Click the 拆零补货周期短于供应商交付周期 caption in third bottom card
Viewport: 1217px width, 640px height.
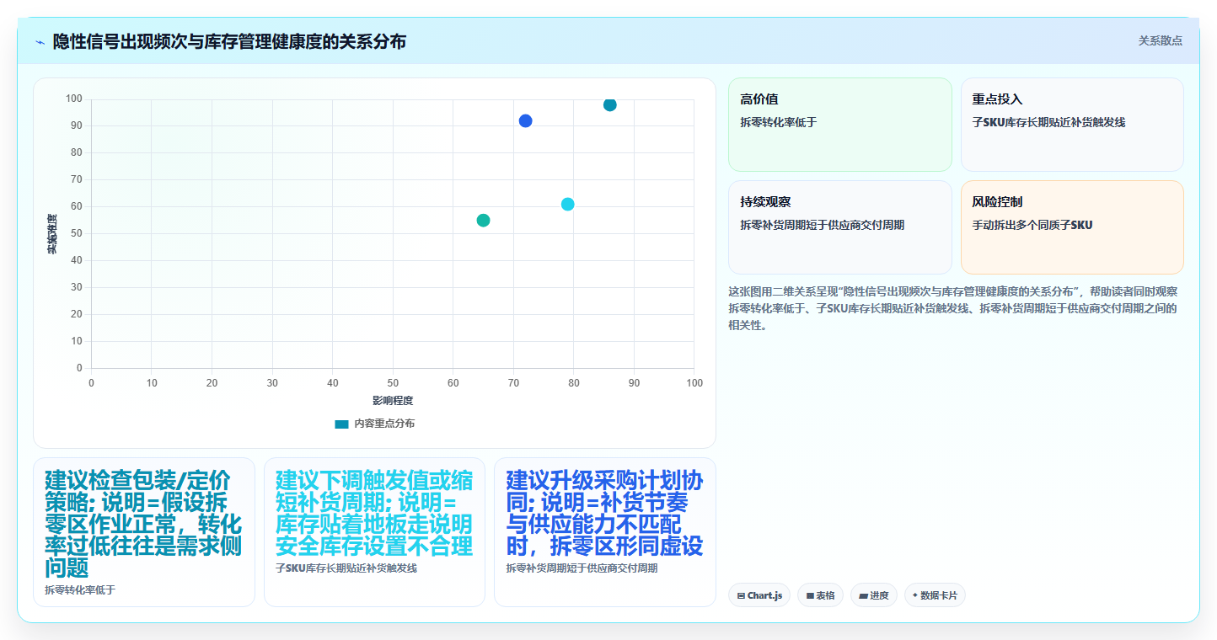[582, 568]
